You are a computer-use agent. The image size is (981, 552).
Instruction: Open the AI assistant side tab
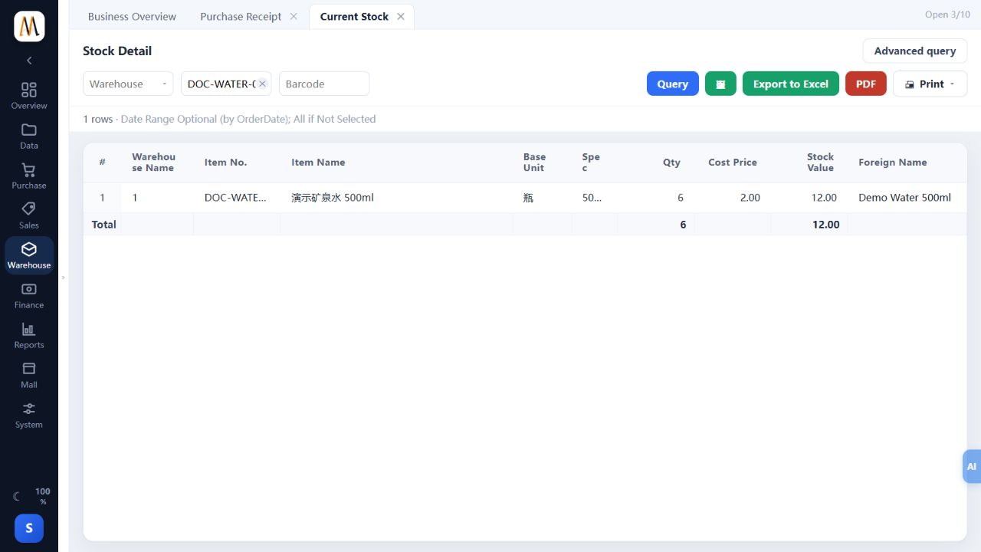972,466
